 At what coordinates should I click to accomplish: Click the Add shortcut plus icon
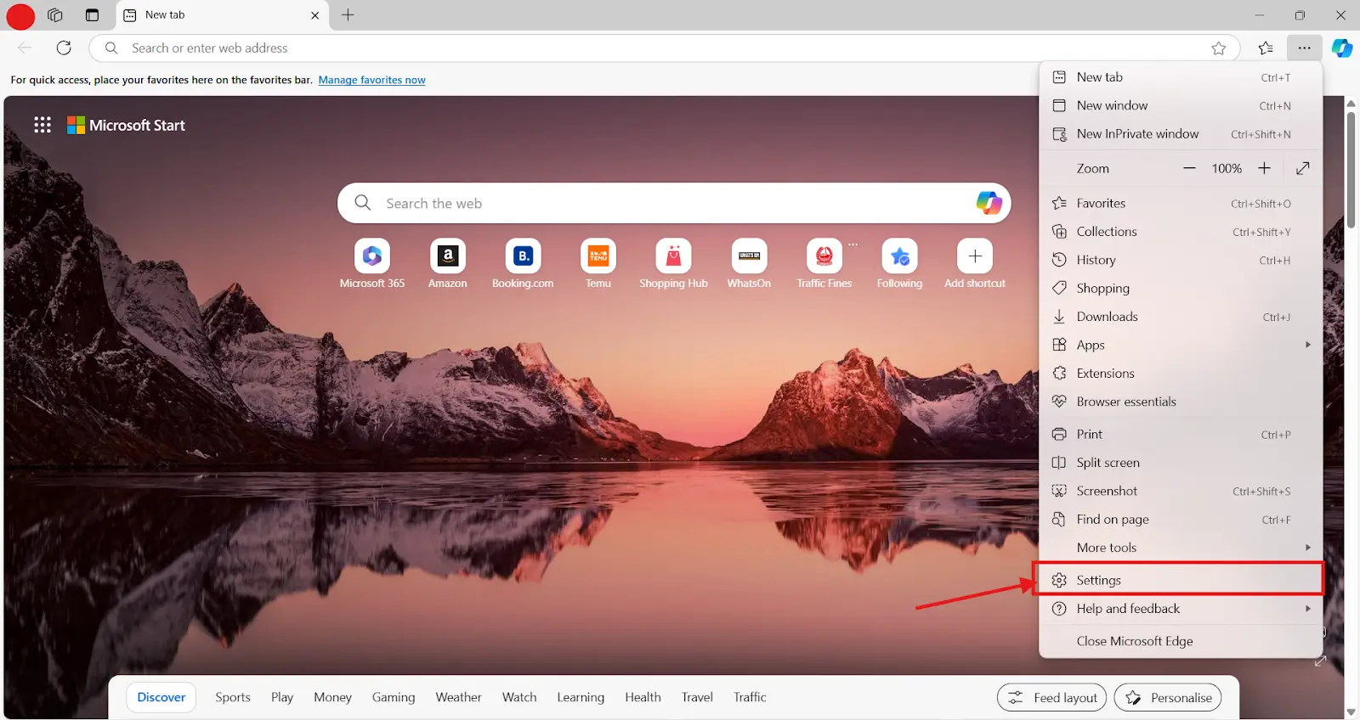[x=974, y=256]
